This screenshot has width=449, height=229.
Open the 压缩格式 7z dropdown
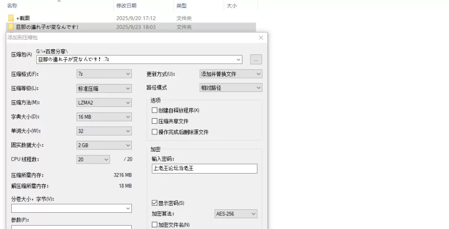pos(104,74)
